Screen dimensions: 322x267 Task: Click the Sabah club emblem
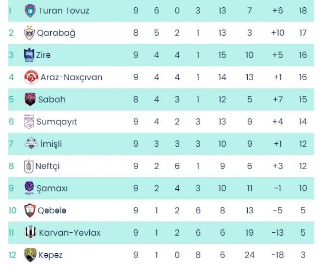(x=30, y=100)
